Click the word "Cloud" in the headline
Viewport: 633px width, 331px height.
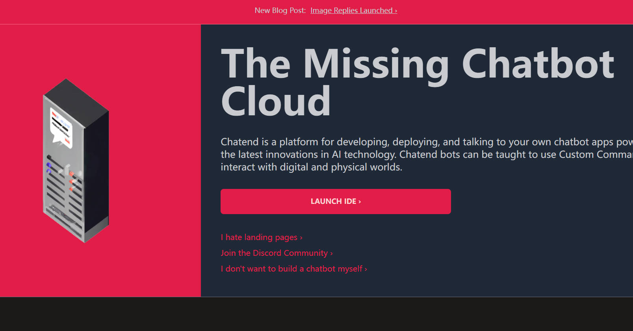tap(275, 102)
